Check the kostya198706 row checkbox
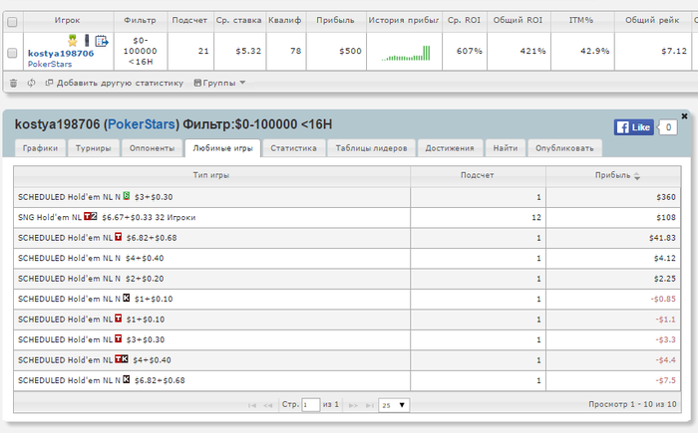698x433 pixels. coord(12,53)
